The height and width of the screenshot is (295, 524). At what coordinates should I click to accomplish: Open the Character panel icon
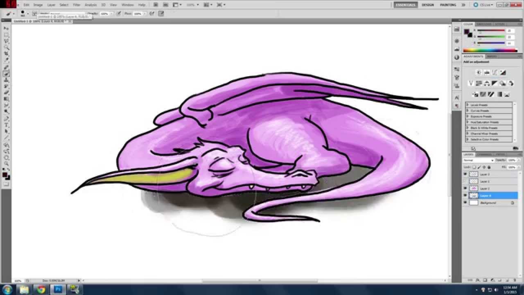point(457,98)
